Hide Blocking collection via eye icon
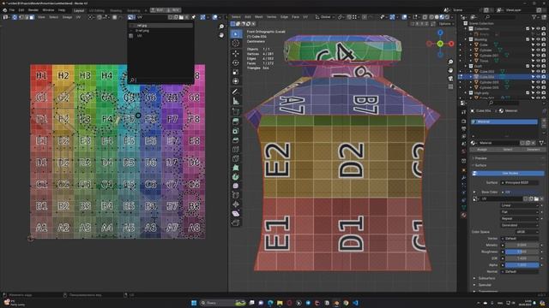 pos(538,39)
